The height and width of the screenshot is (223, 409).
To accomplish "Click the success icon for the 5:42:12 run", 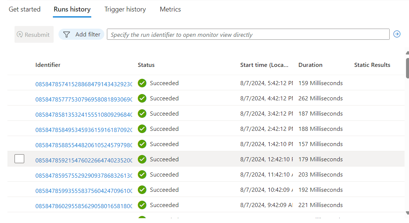I will 142,83.
